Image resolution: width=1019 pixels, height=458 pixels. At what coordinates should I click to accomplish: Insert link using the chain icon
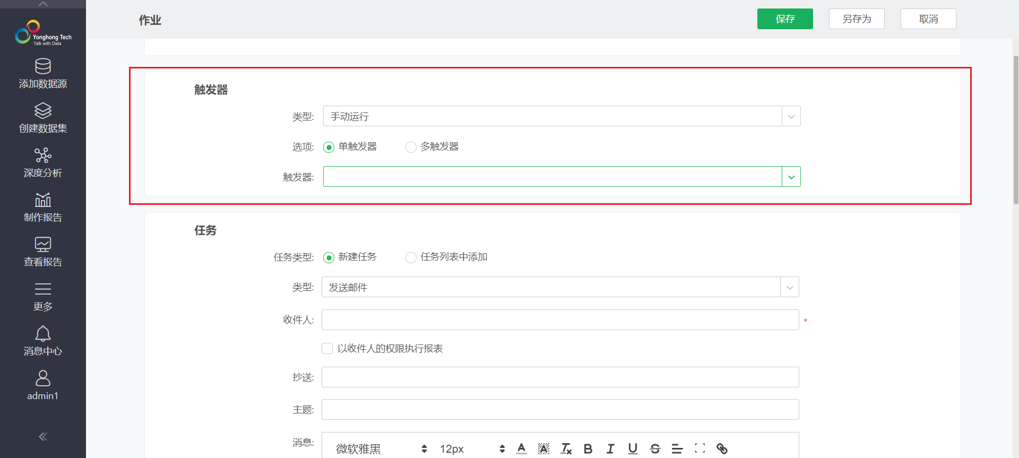(x=722, y=449)
